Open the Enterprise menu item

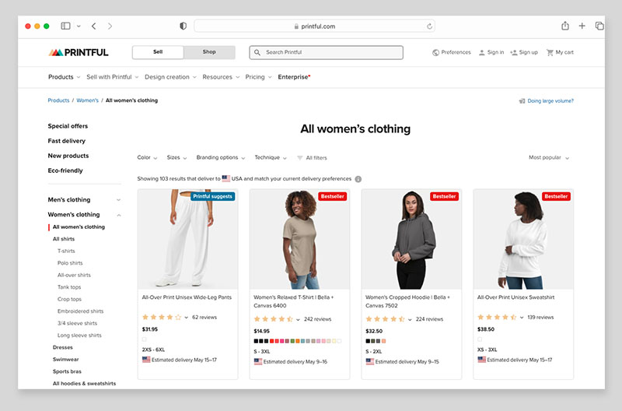[x=294, y=77]
